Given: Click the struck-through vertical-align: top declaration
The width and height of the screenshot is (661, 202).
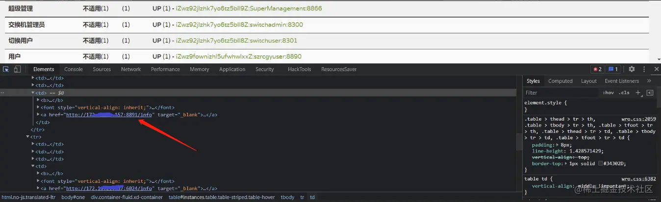Looking at the screenshot, I should [560, 157].
